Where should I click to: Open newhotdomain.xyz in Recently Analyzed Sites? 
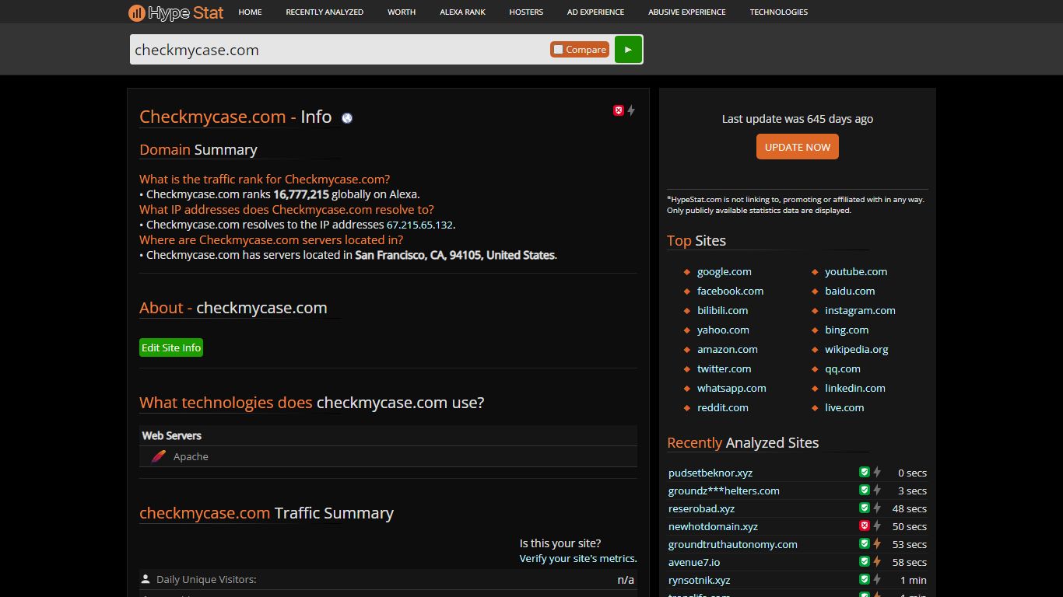[713, 526]
